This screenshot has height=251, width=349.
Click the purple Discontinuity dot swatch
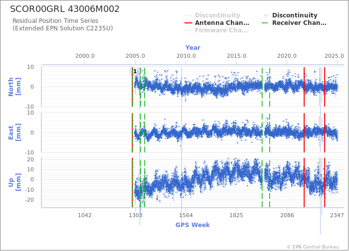coord(266,15)
